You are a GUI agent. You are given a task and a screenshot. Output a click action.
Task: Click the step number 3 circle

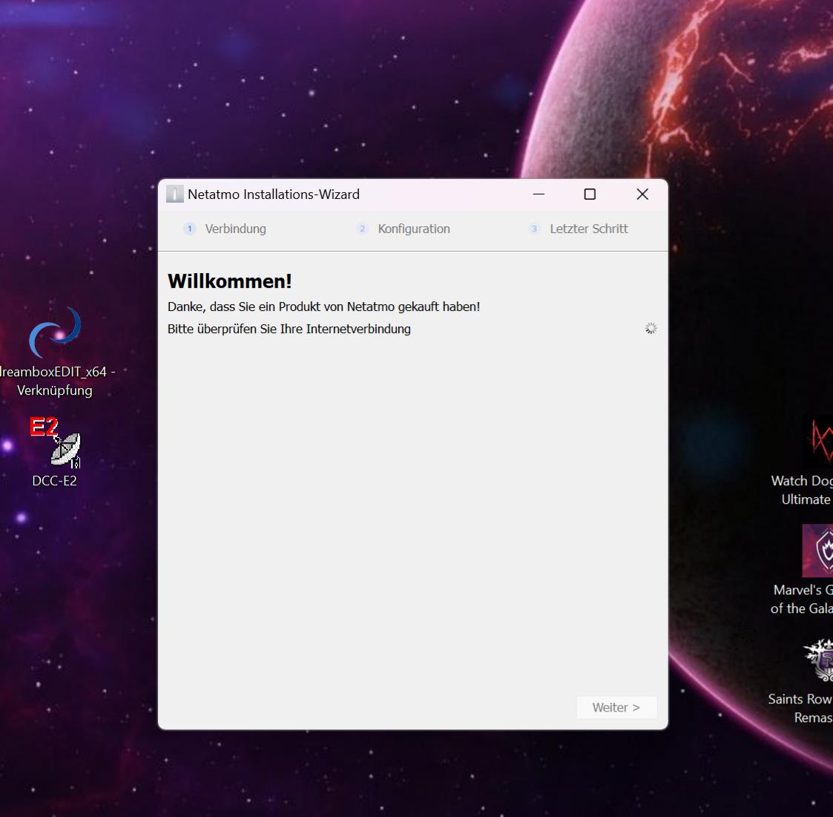(x=534, y=229)
